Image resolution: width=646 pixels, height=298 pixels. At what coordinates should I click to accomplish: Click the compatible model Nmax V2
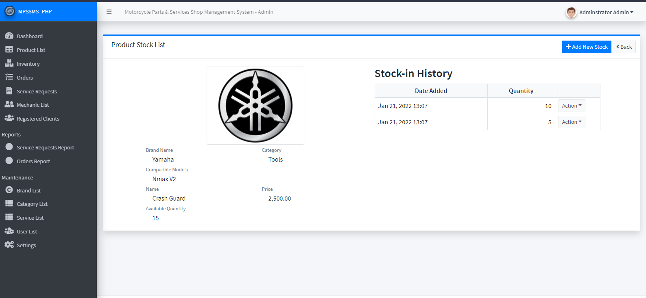coord(164,179)
